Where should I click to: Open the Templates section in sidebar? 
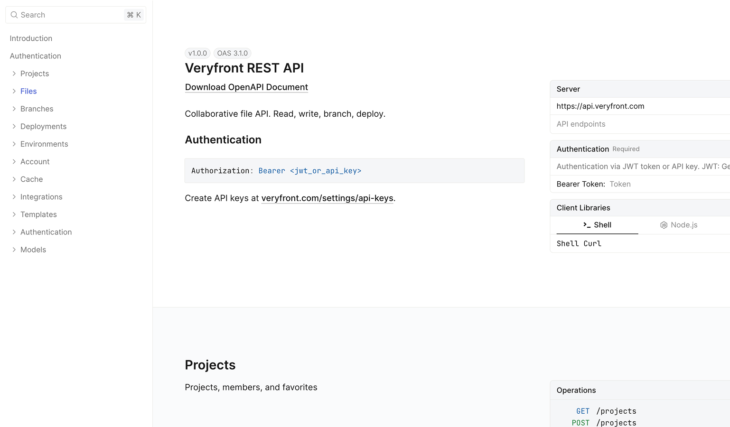click(x=38, y=214)
